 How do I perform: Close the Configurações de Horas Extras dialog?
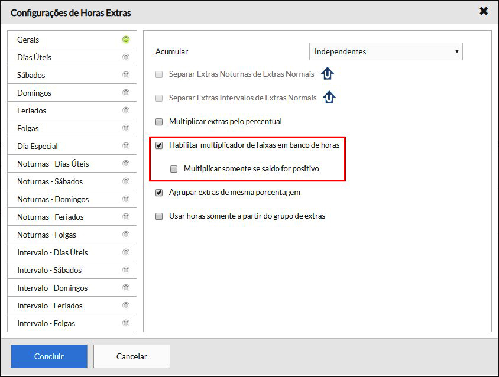pyautogui.click(x=484, y=11)
